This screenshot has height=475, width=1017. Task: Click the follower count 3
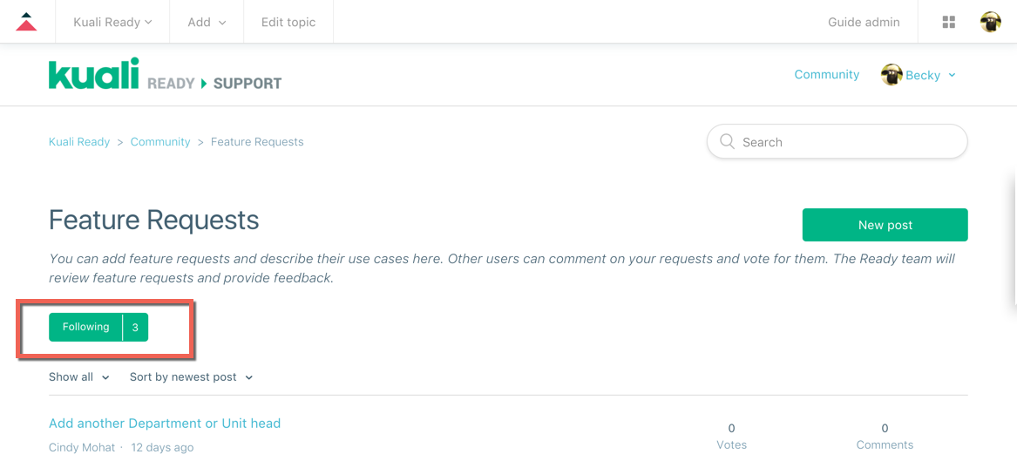pyautogui.click(x=135, y=328)
